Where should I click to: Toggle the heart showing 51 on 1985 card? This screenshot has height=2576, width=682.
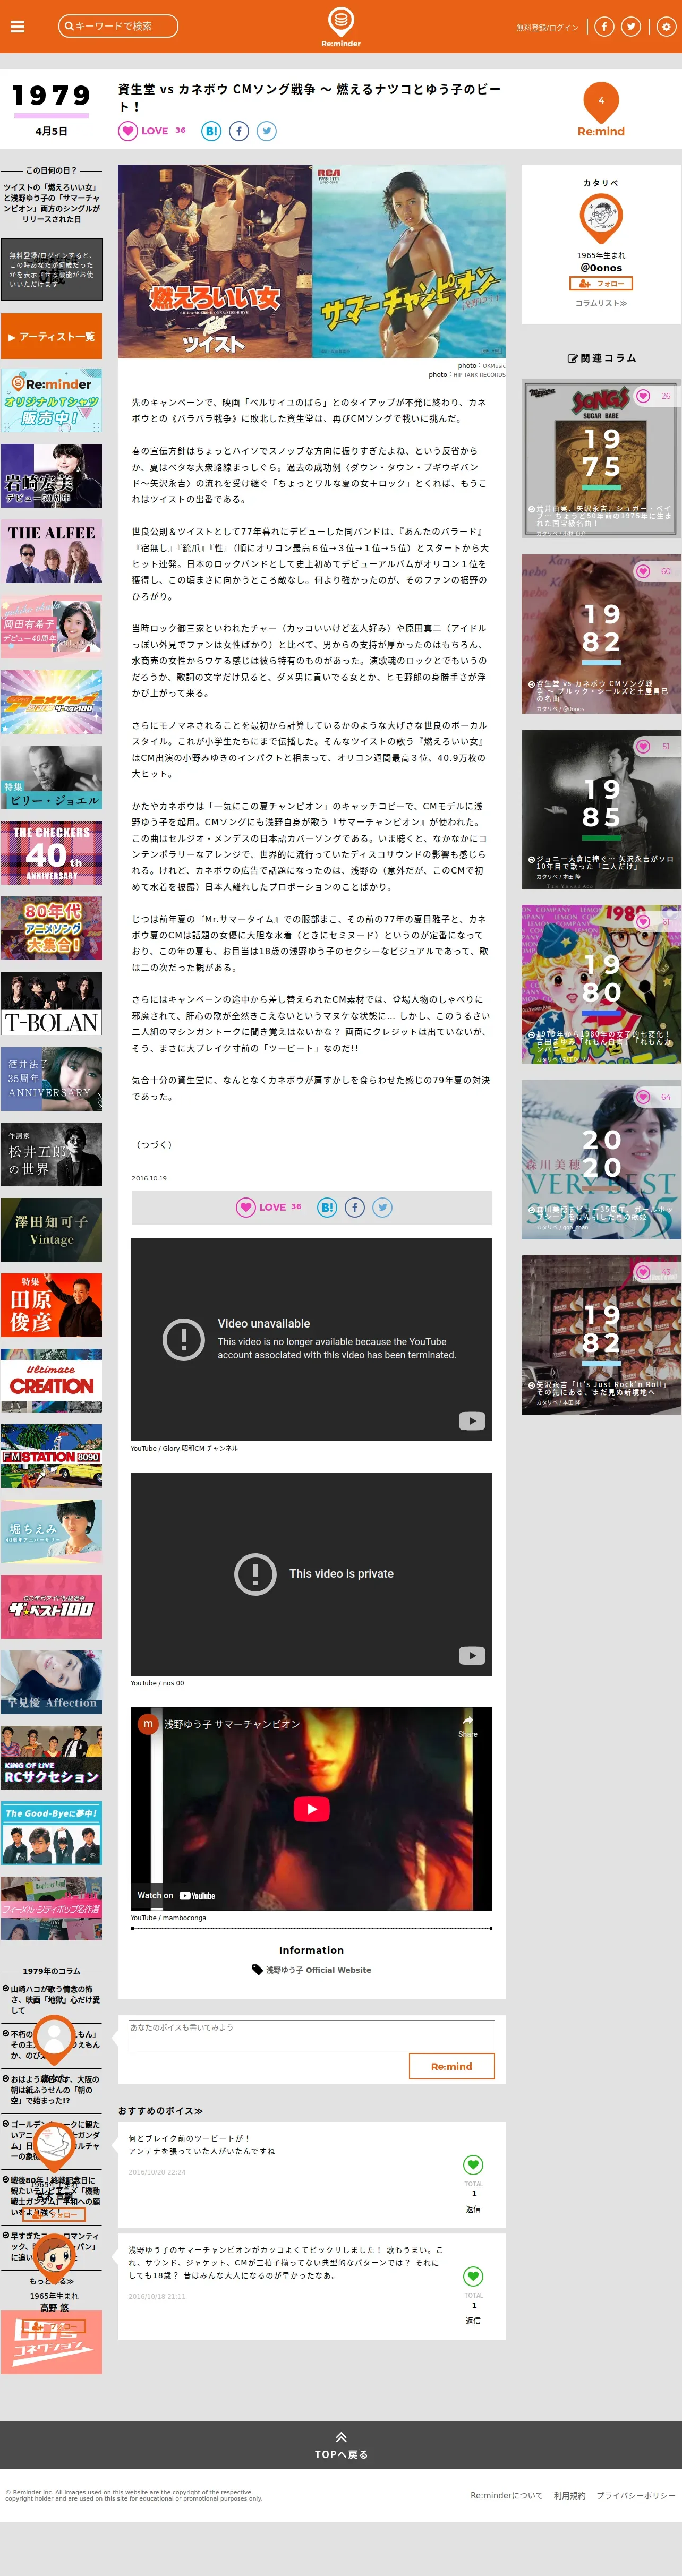point(643,746)
